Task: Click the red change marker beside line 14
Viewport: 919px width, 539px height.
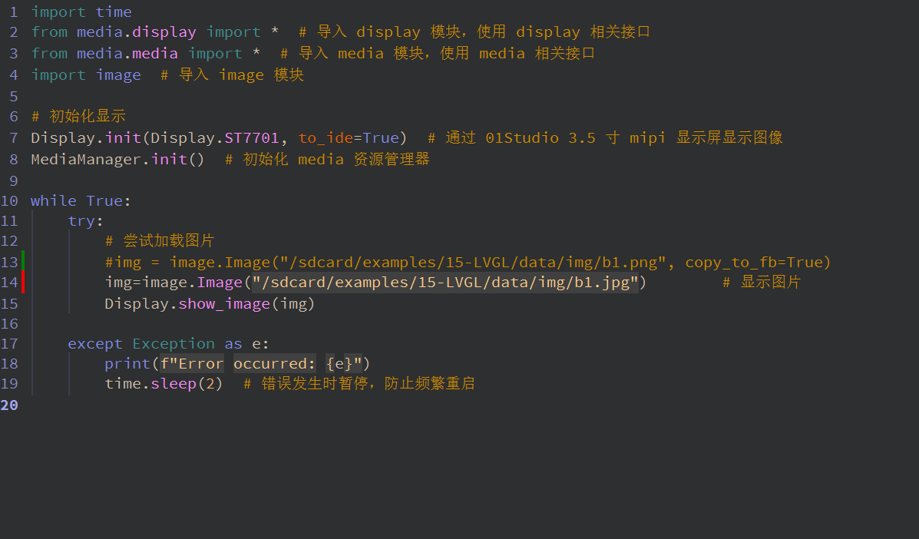Action: (x=23, y=282)
